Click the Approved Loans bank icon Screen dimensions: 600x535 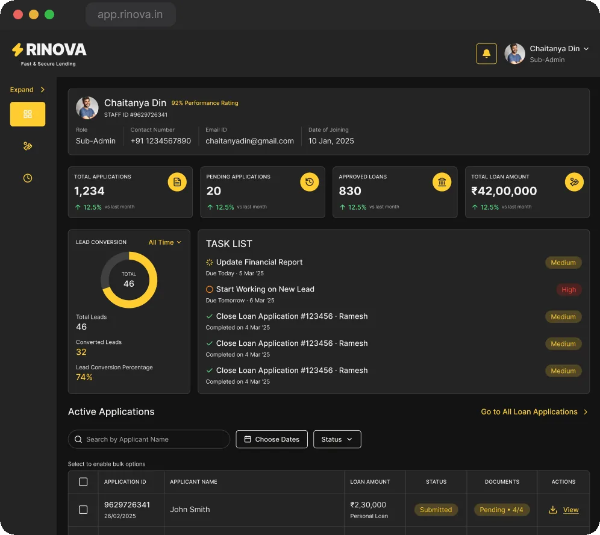442,182
